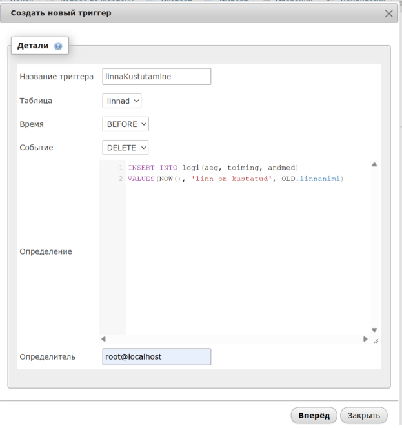Click OLD.linnanimi in the SQL definition

click(x=312, y=178)
